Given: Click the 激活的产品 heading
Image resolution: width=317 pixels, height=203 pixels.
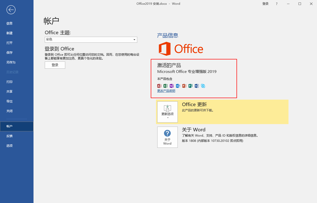Looking at the screenshot, I should 169,65.
